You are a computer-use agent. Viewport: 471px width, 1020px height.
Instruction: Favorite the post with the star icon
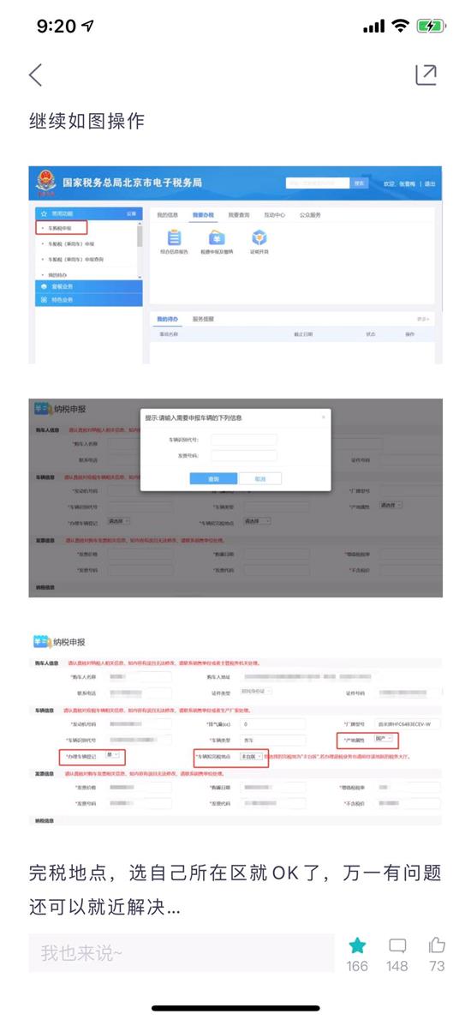[356, 945]
